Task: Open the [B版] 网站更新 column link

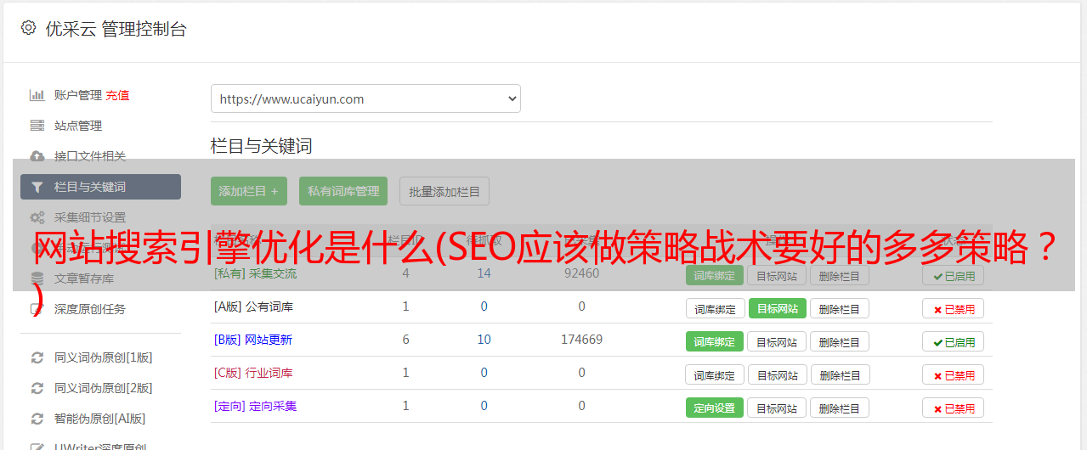Action: tap(252, 340)
